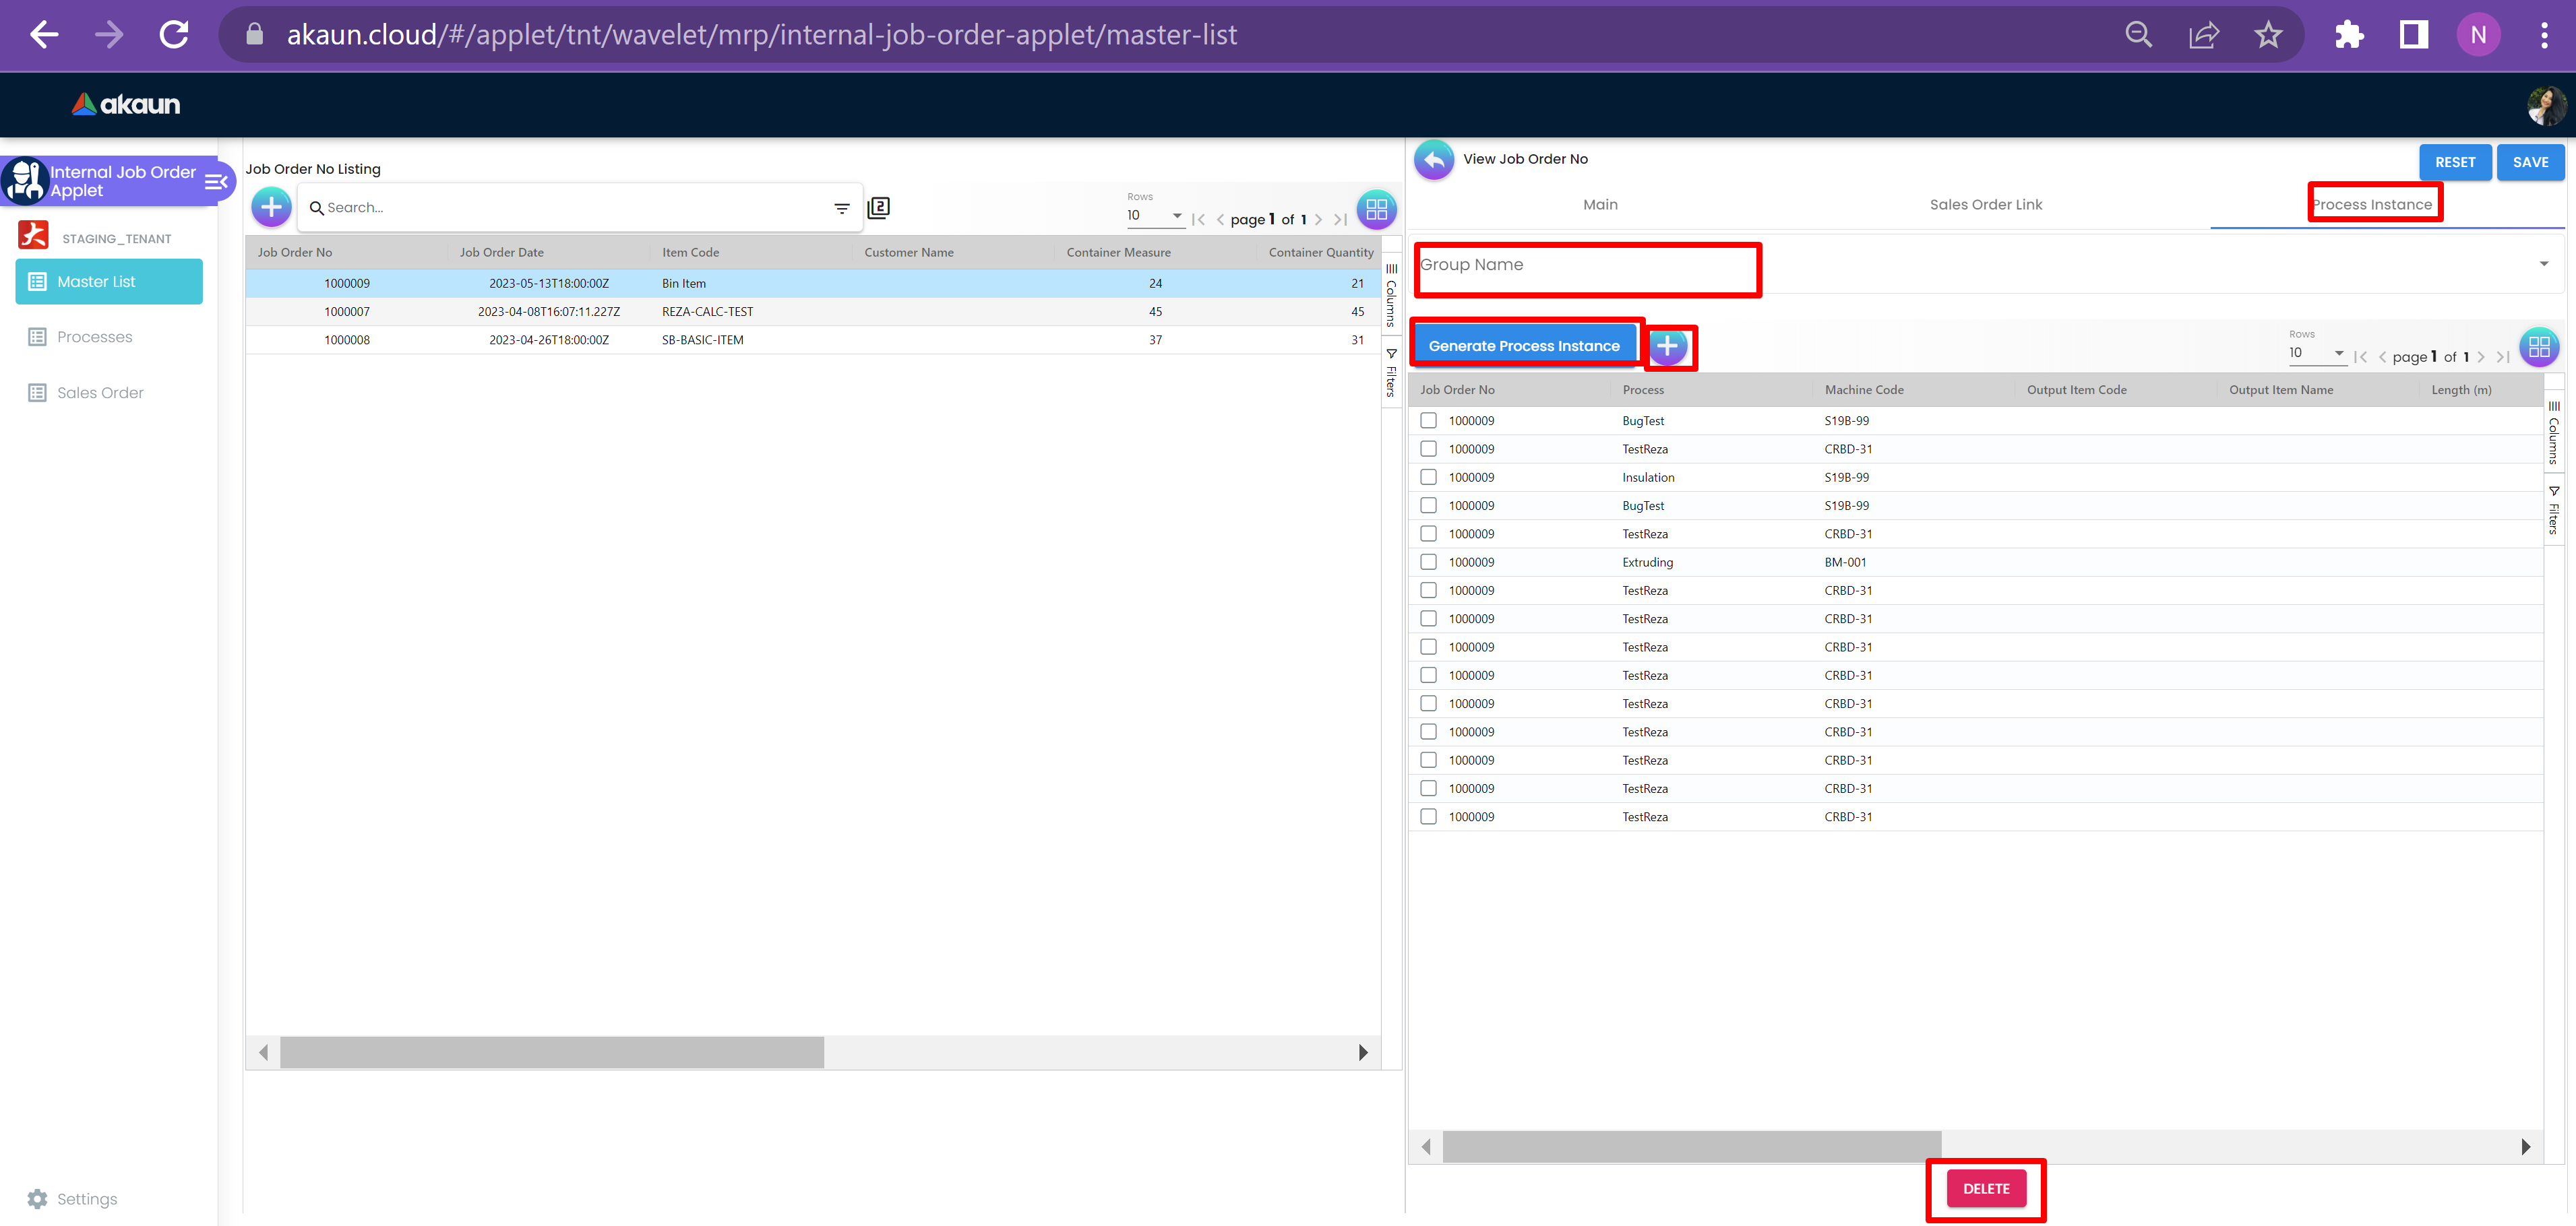Switch to the Sales Order Link tab
This screenshot has height=1226, width=2576.
click(x=1985, y=205)
